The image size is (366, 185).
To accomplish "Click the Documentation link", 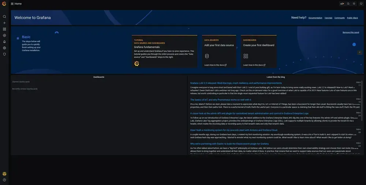I will (x=315, y=18).
